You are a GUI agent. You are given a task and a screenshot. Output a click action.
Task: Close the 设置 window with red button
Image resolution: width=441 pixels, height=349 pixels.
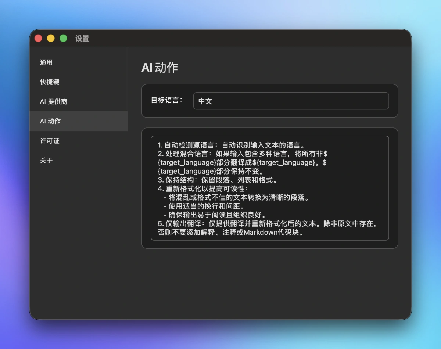pos(38,38)
